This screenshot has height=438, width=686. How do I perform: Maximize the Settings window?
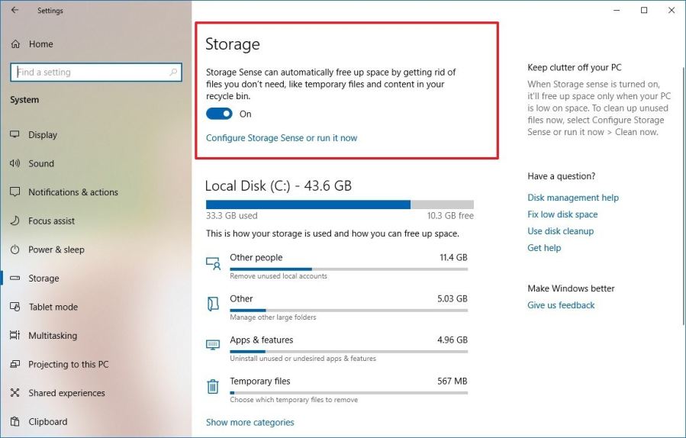pyautogui.click(x=644, y=10)
